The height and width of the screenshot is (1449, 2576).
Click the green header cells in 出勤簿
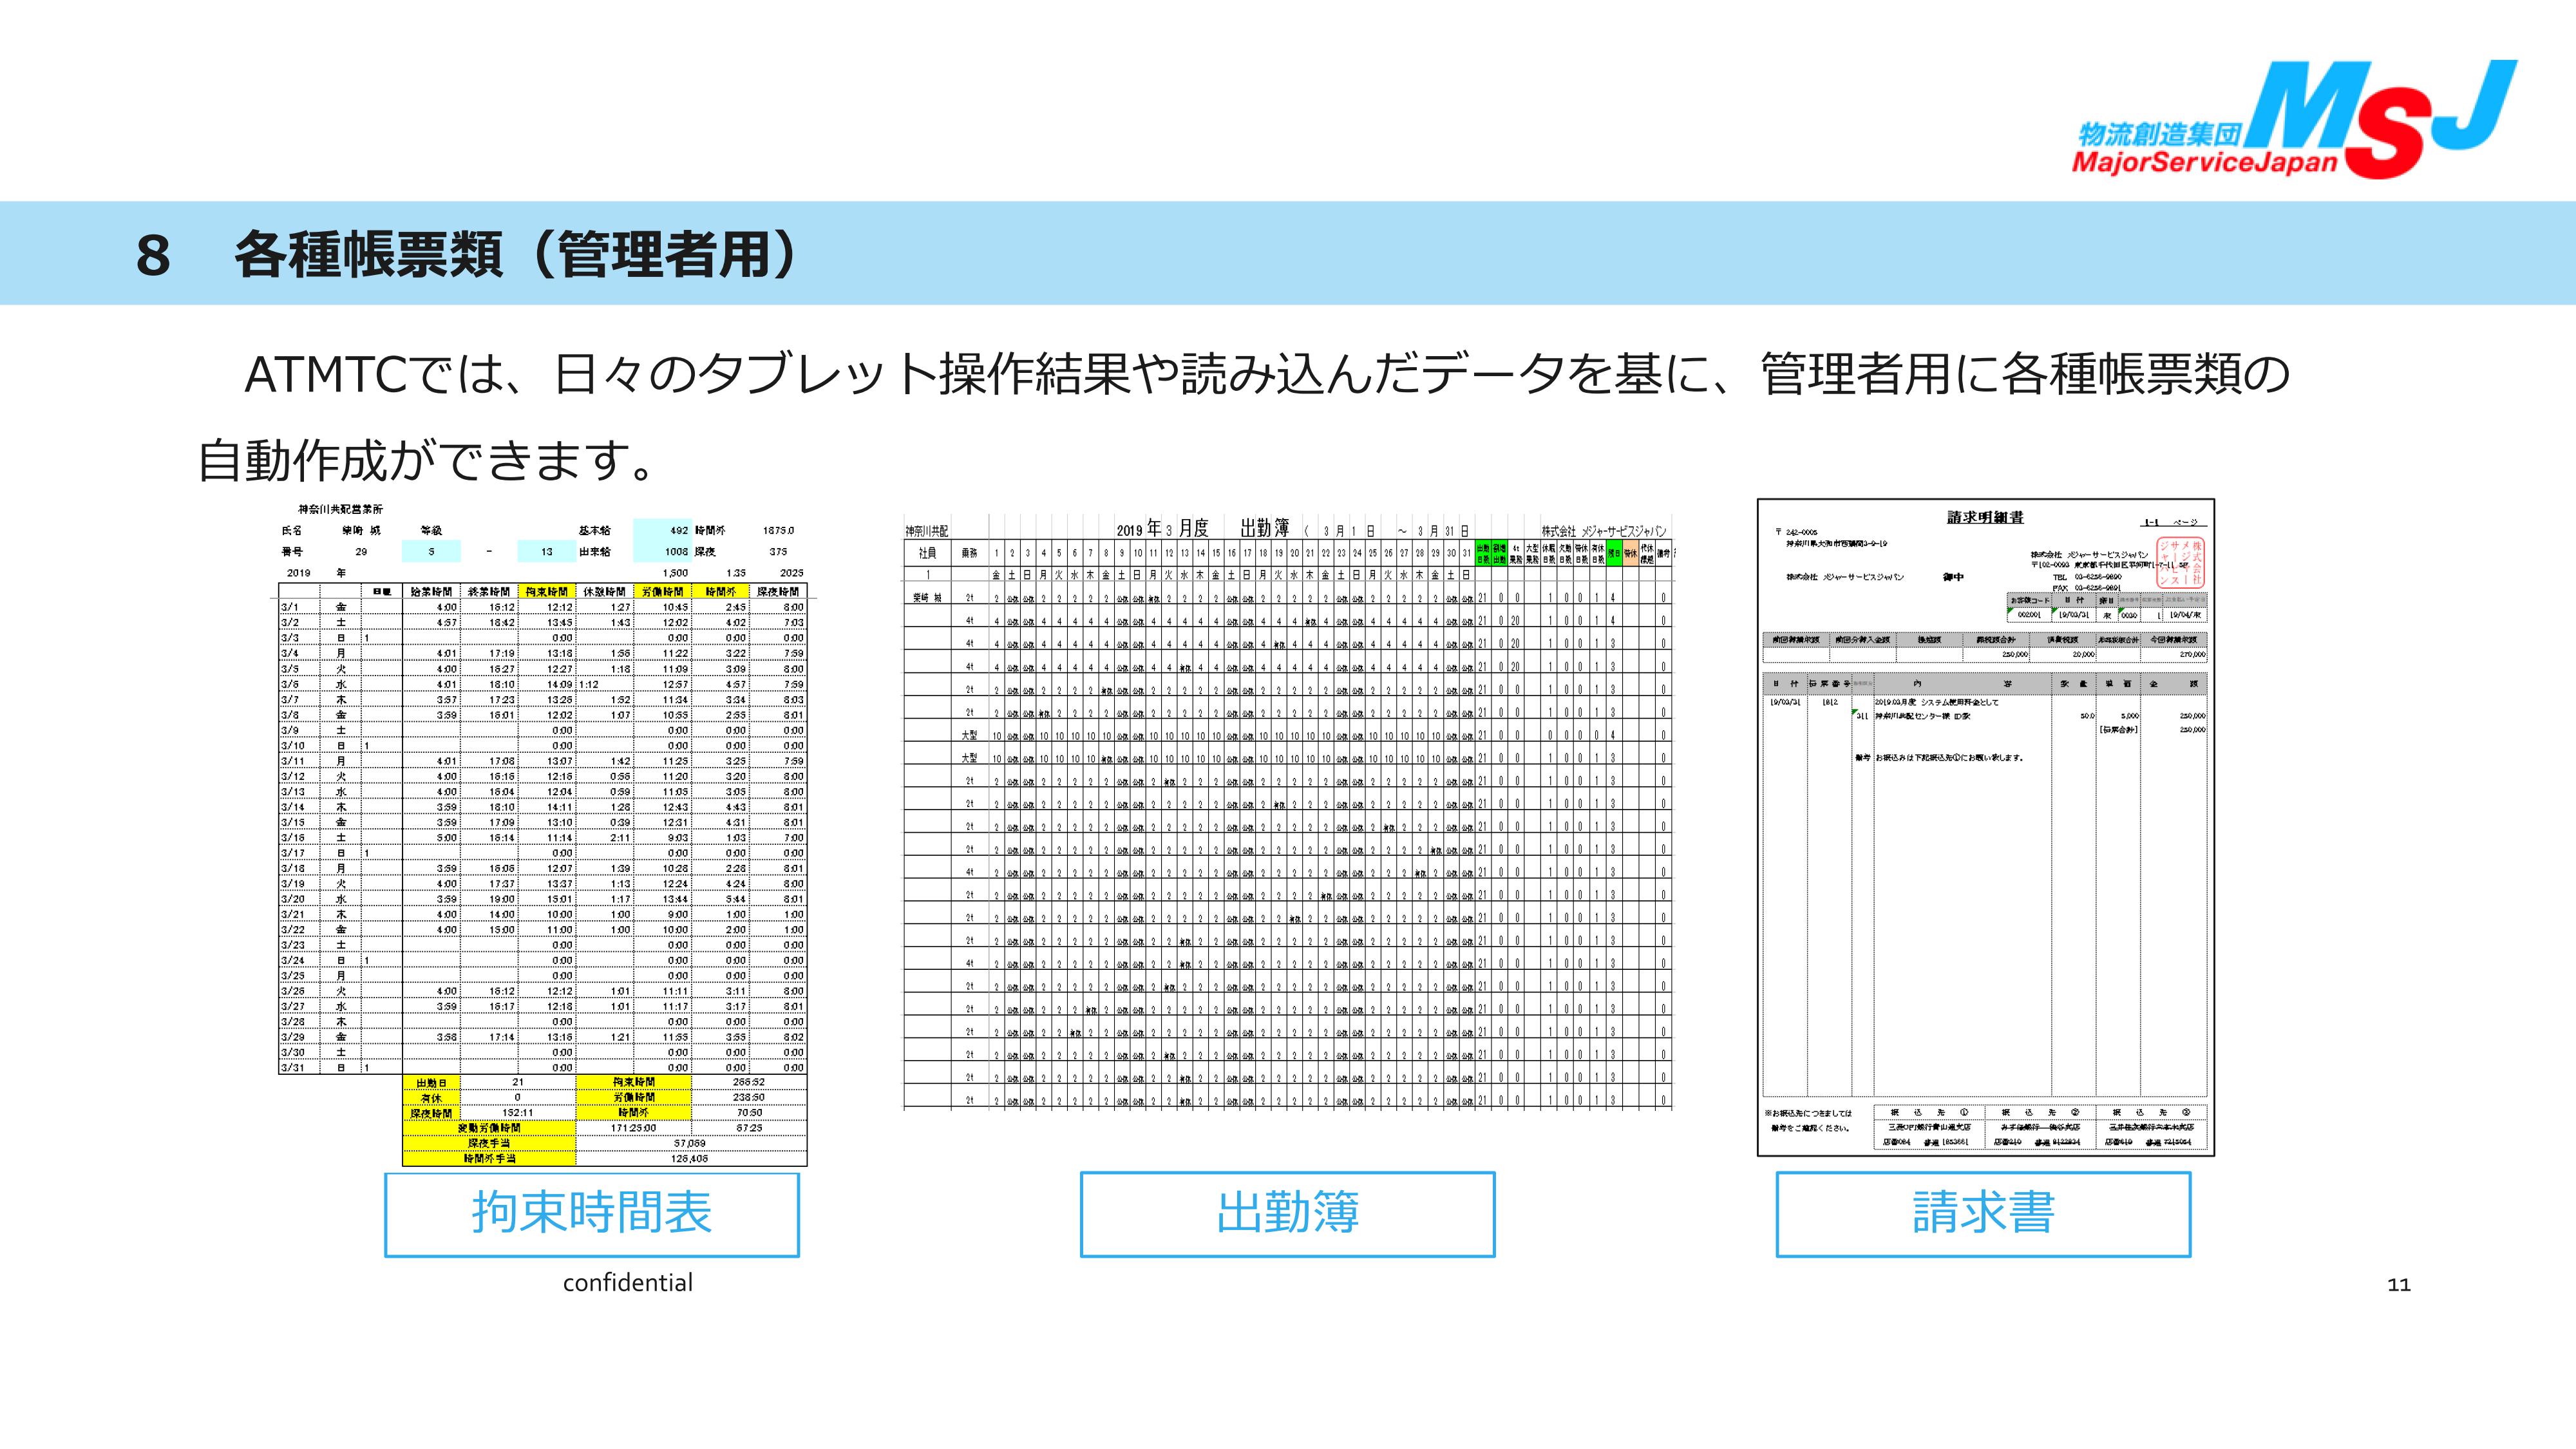[1491, 553]
